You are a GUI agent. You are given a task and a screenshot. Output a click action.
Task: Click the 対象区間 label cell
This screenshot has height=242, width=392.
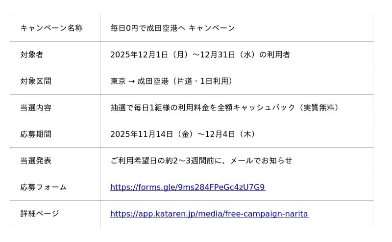[36, 81]
